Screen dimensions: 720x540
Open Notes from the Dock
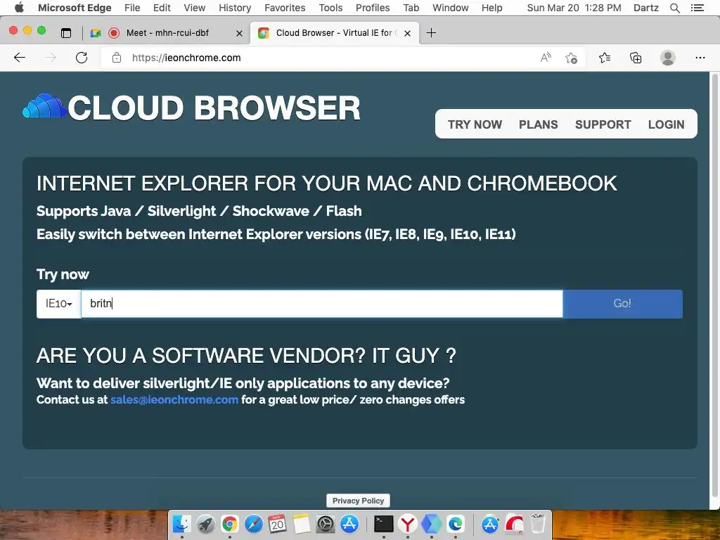pos(302,524)
